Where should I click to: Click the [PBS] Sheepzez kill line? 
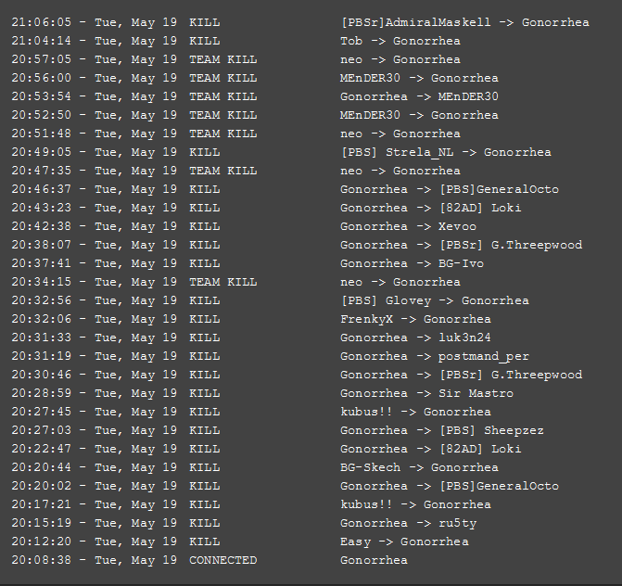(x=441, y=430)
